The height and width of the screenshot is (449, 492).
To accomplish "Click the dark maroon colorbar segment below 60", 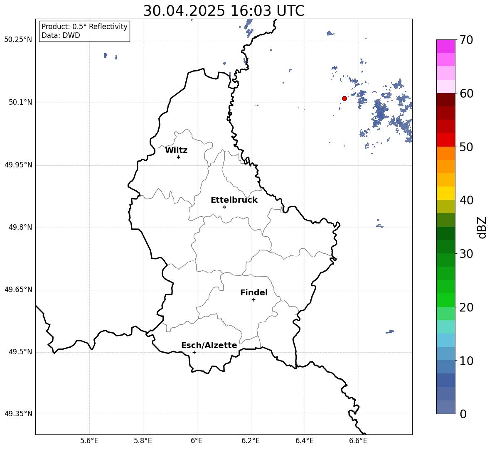I will coord(446,100).
